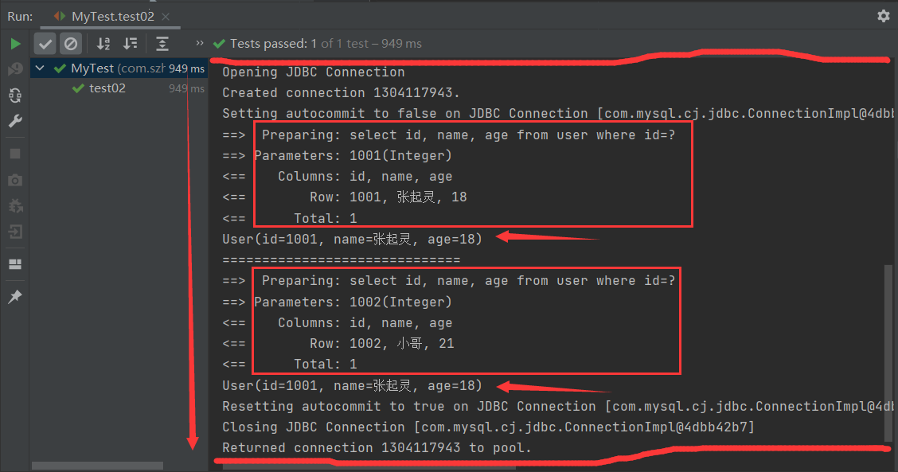Select MyTest node in test tree

coord(119,68)
